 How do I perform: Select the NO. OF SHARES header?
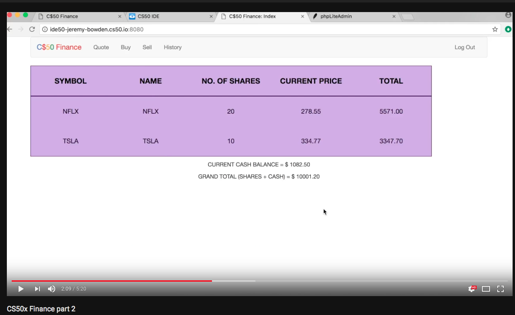[231, 81]
